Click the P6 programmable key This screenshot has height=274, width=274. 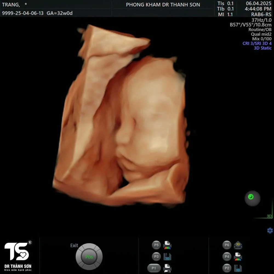227,245
